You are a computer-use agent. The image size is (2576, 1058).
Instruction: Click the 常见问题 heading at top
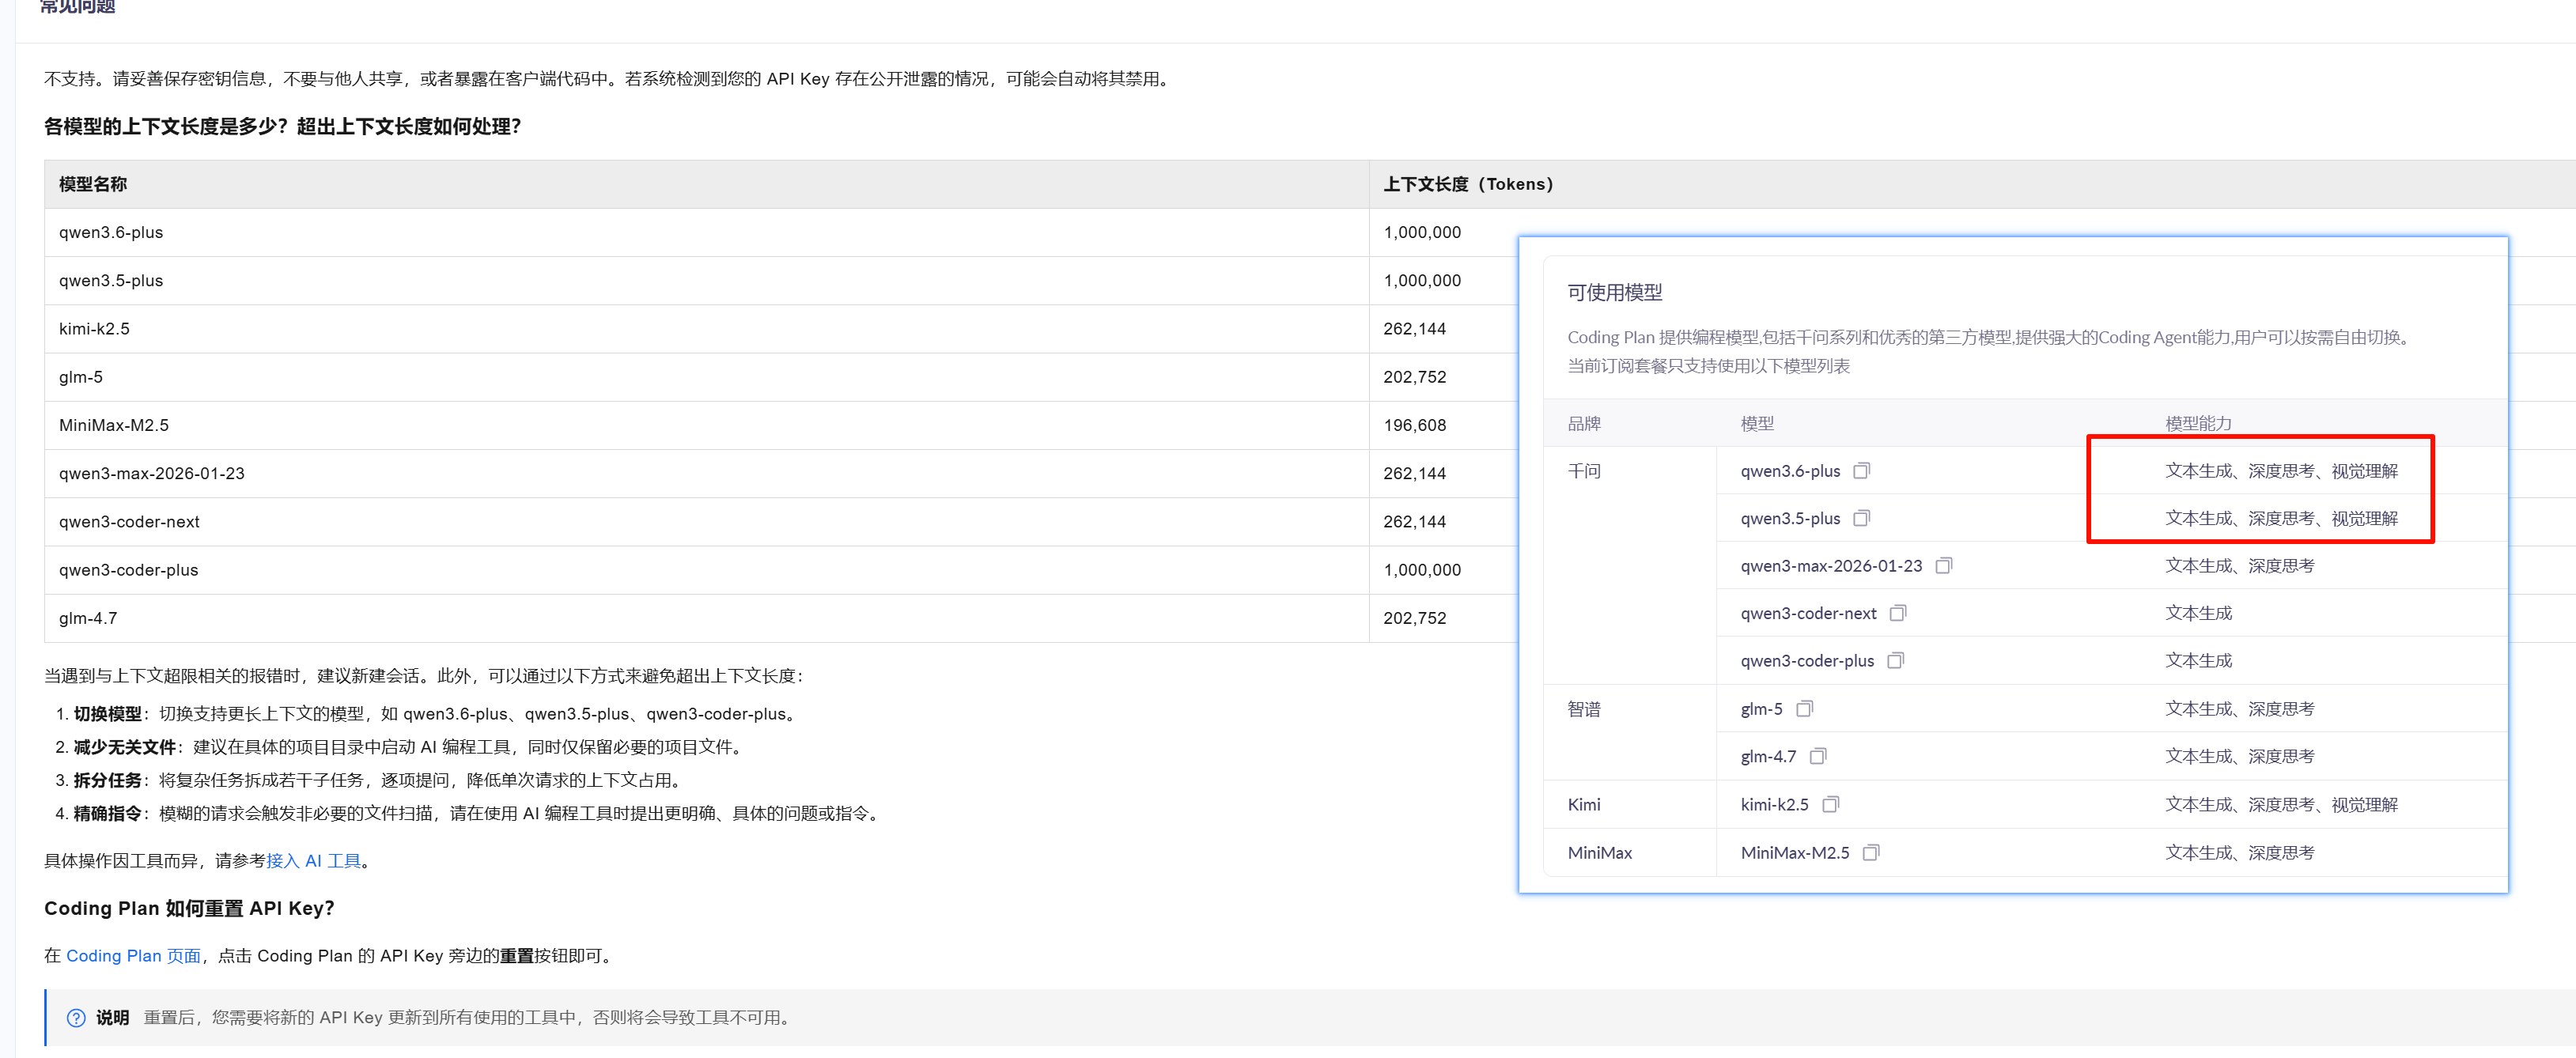click(x=77, y=7)
